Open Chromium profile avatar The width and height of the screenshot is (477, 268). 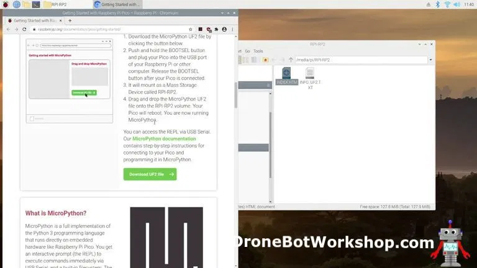[x=224, y=29]
